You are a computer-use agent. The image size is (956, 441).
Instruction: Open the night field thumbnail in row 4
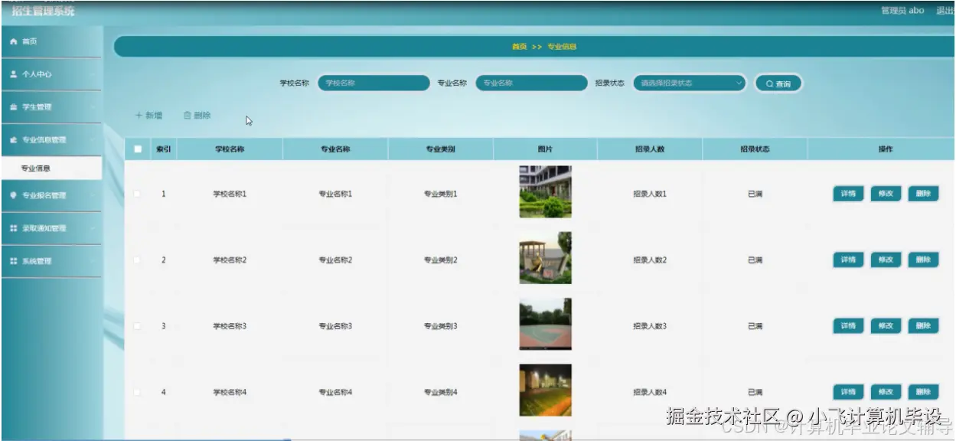coord(545,390)
